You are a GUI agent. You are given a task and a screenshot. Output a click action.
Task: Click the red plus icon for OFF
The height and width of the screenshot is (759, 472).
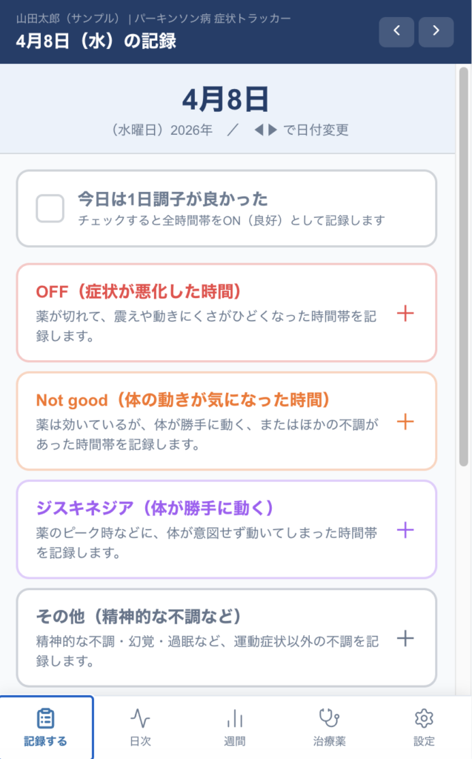pyautogui.click(x=405, y=314)
